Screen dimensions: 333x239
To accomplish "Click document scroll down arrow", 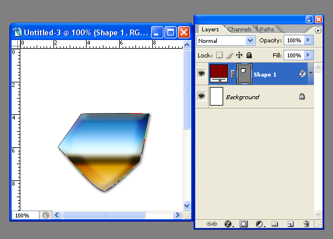I will (x=187, y=206).
